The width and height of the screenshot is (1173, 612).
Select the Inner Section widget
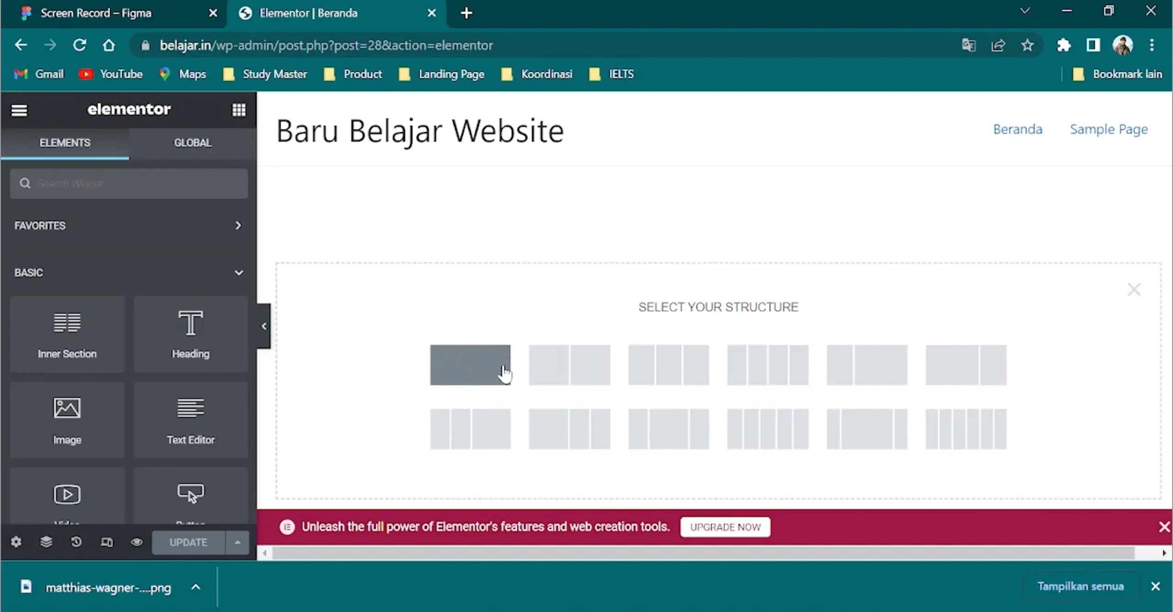67,334
